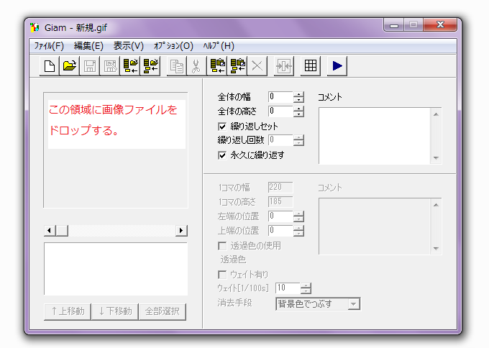Click the grayed Cut scissors icon
Screen dimensions: 489x348
coord(196,66)
